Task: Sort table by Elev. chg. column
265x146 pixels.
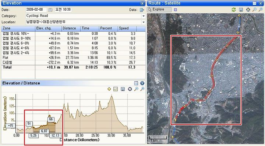Action: [48, 28]
